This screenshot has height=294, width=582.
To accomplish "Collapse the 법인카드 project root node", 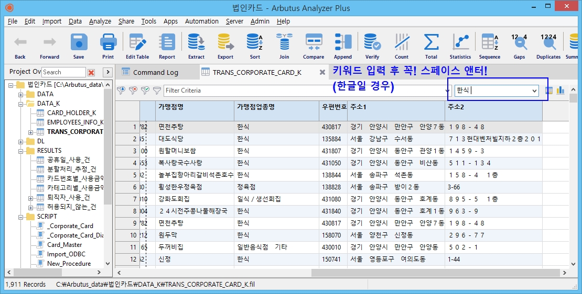I will 11,85.
